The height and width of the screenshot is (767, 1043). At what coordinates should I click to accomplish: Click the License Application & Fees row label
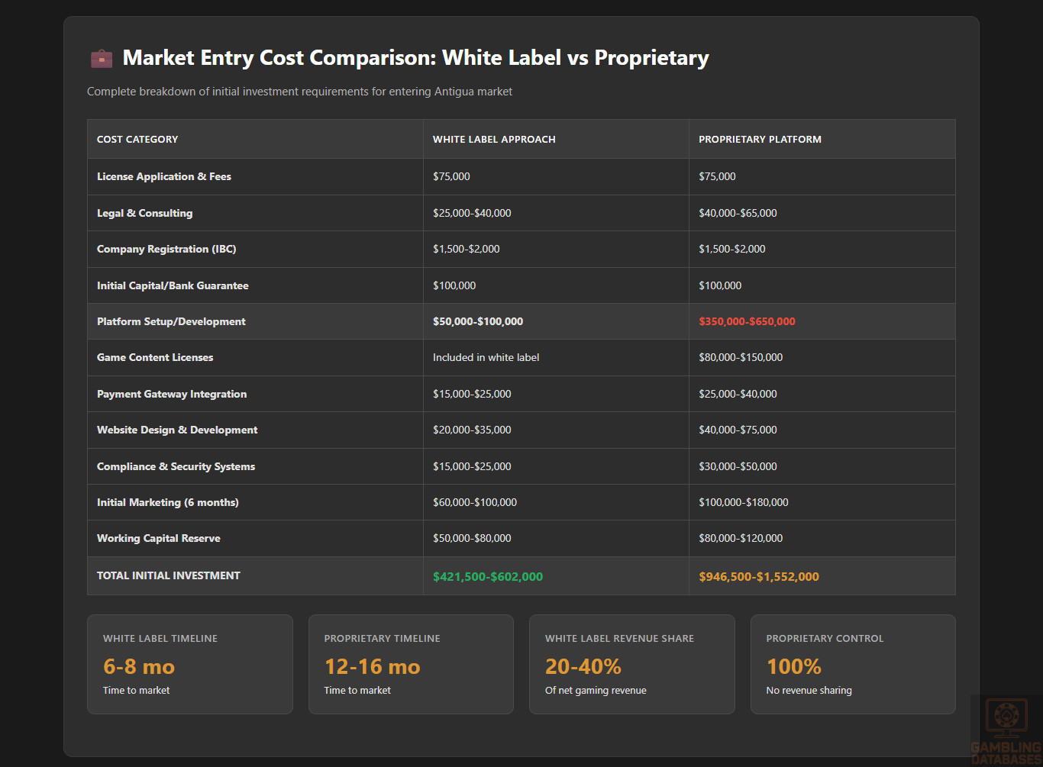164,176
